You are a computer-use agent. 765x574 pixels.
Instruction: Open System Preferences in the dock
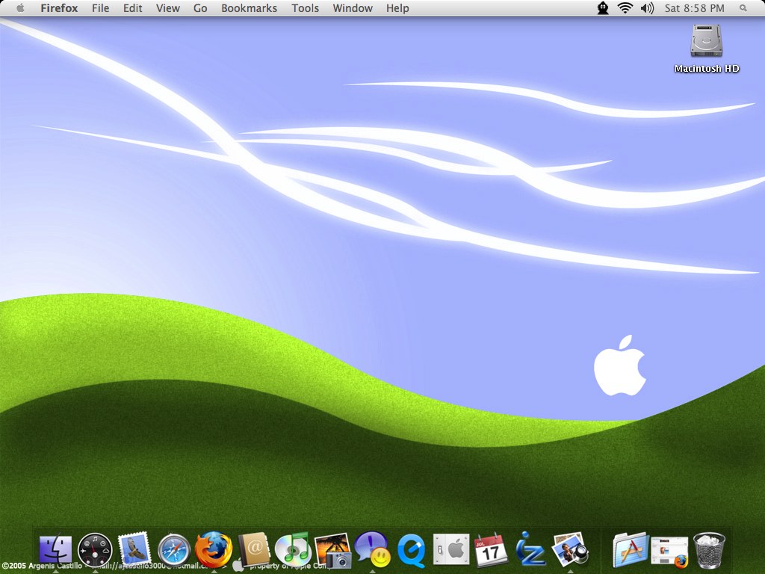[451, 550]
